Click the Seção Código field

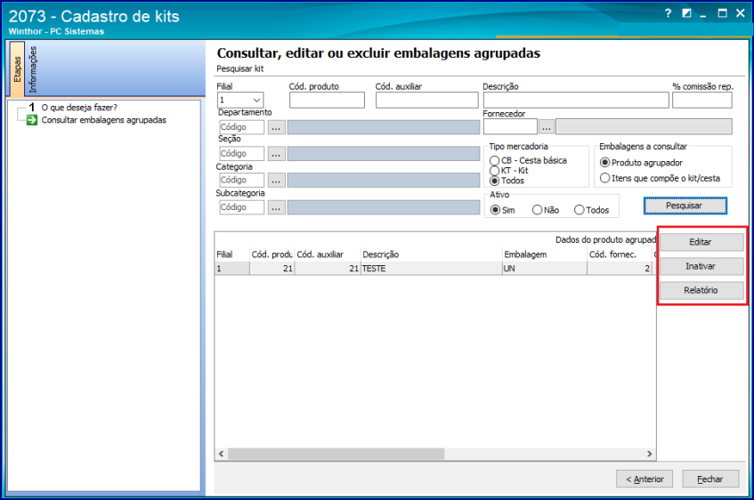241,154
